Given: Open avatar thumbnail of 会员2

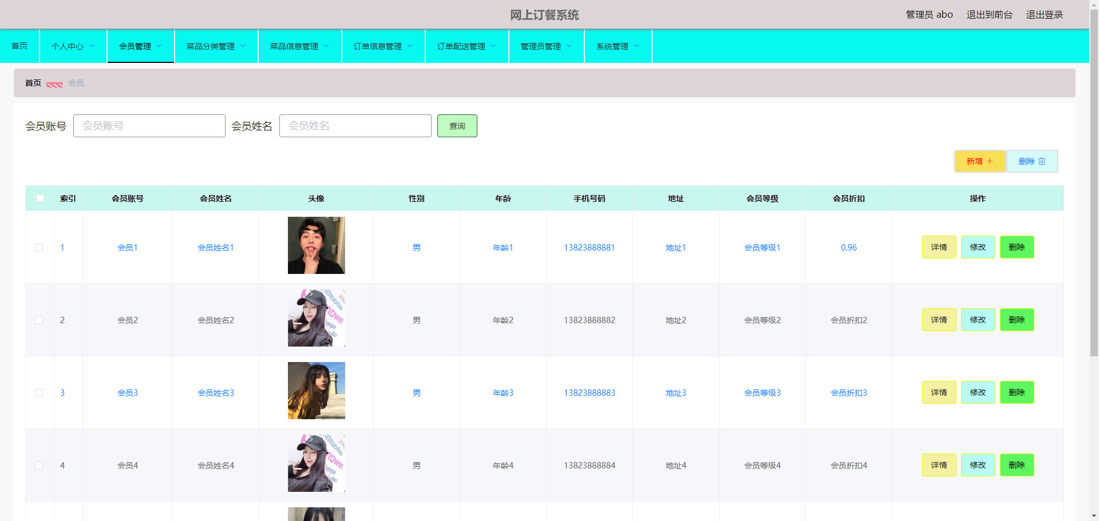Looking at the screenshot, I should point(317,318).
